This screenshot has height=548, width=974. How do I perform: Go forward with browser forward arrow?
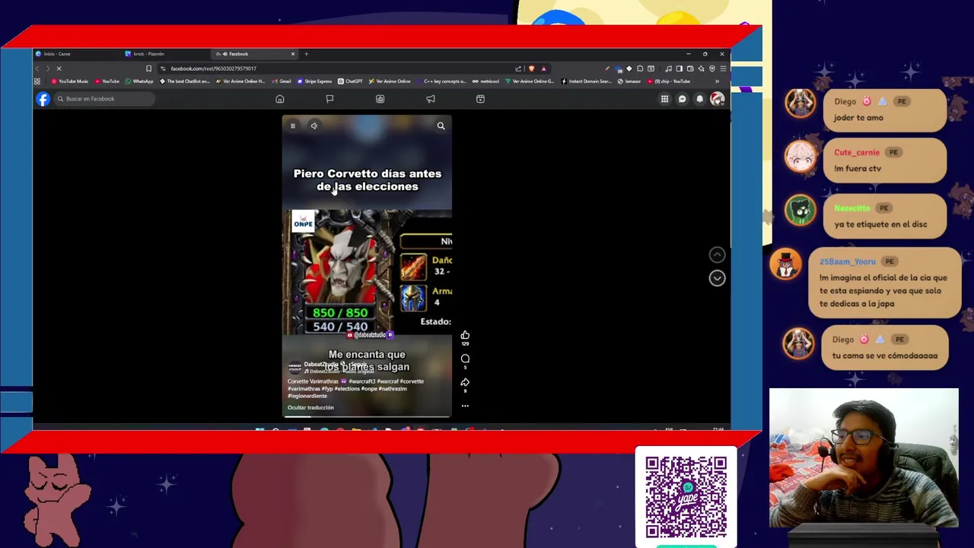(x=48, y=68)
